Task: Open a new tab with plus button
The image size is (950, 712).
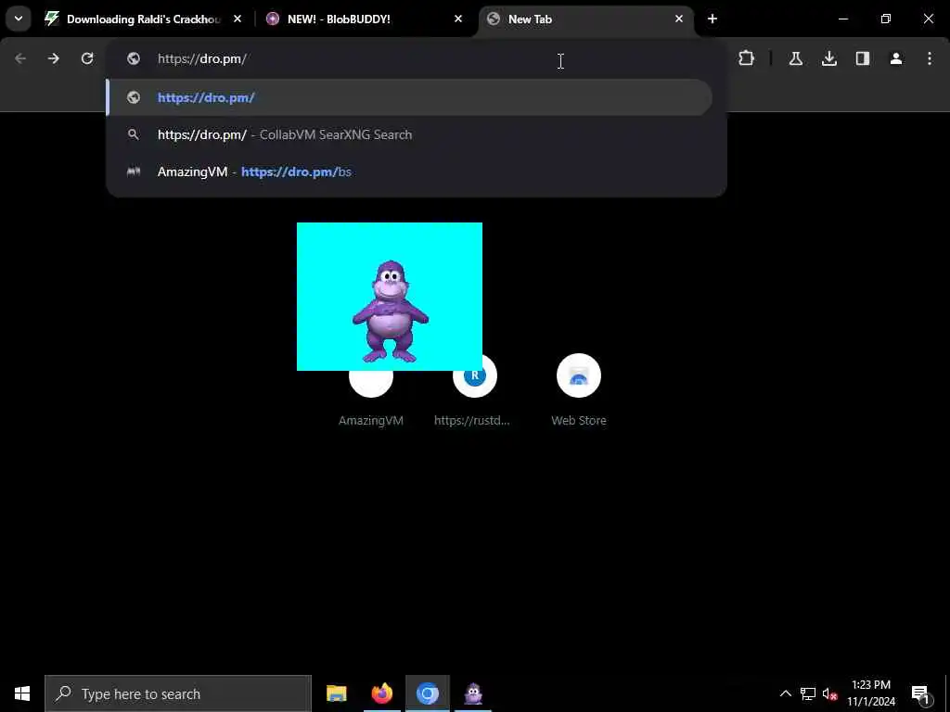Action: [712, 19]
